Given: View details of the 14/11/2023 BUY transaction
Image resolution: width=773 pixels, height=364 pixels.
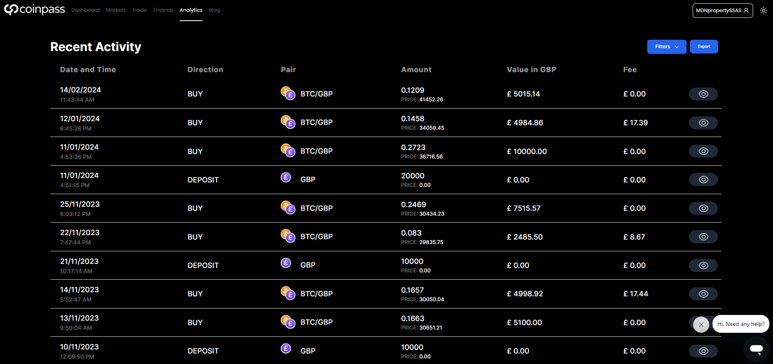Looking at the screenshot, I should [x=703, y=294].
